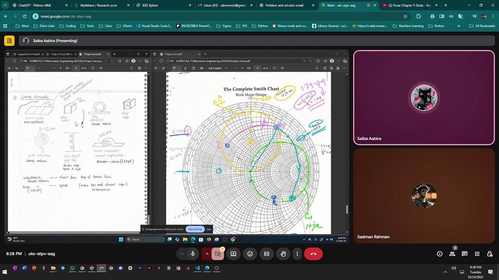Viewport: 499px width, 280px height.
Task: Switch to MyAthens / Research zone tab
Action: pyautogui.click(x=101, y=5)
